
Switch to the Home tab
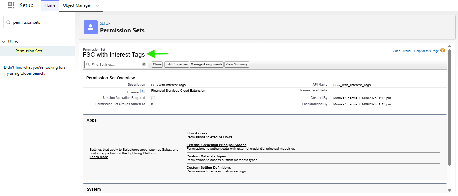tap(50, 5)
